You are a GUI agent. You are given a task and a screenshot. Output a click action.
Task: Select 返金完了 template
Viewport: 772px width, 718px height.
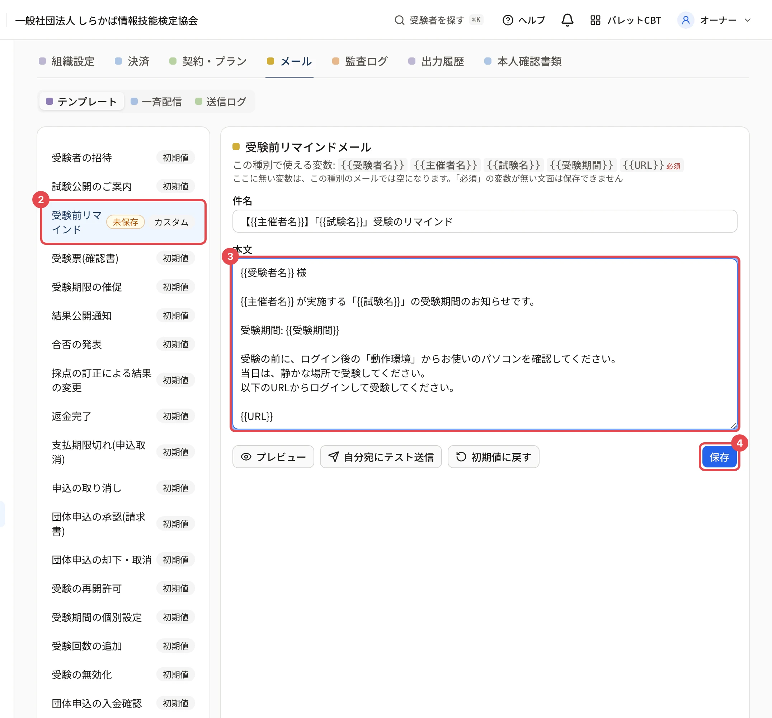(x=123, y=416)
